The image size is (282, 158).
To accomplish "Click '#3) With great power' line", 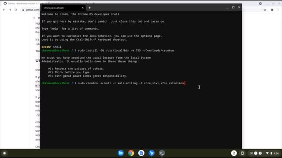I will pos(88,76).
